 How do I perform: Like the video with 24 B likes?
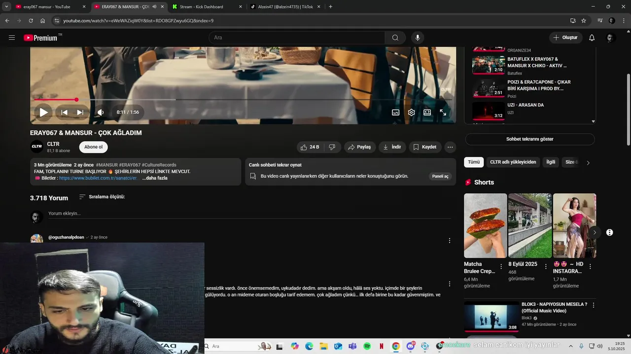pos(310,147)
